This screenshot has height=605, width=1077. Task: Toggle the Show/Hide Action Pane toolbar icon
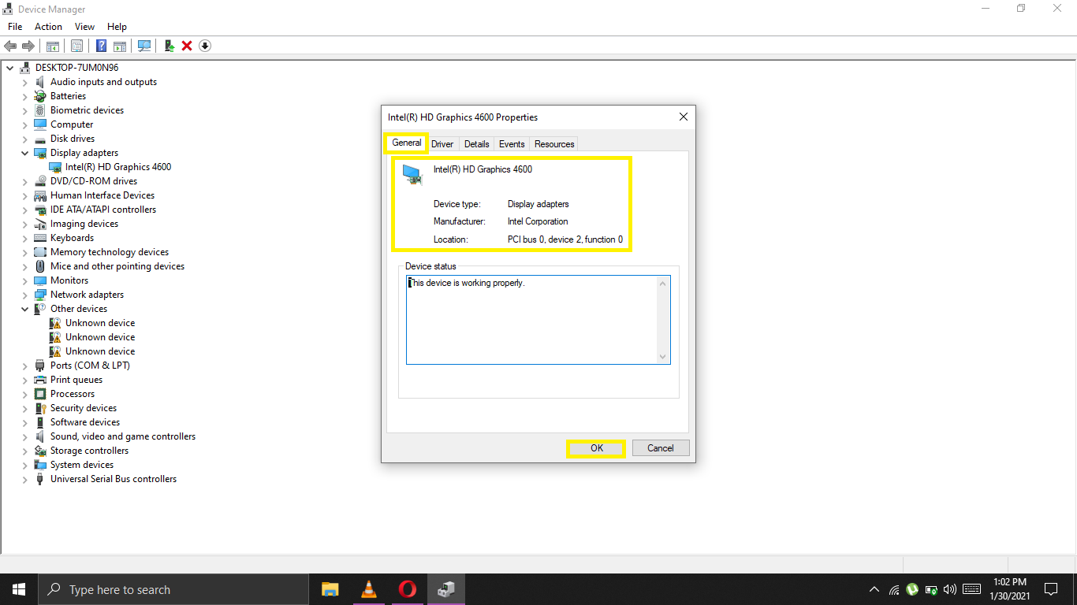[x=120, y=46]
